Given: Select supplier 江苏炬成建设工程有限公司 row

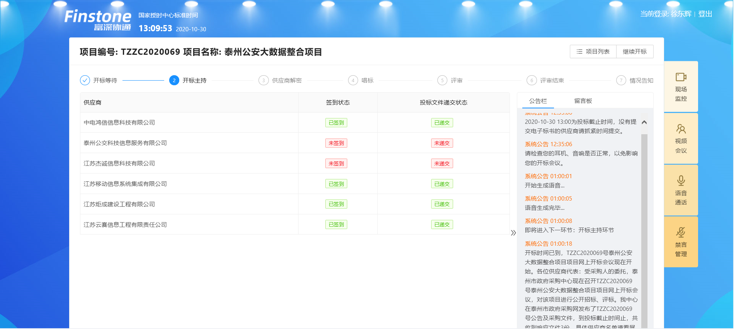Looking at the screenshot, I should pos(295,204).
